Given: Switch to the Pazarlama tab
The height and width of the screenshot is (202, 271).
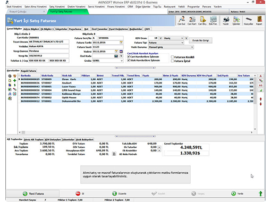Looking at the screenshot, I should pos(75,29).
